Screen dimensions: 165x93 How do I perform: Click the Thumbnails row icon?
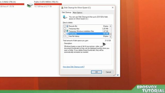pos(67,34)
